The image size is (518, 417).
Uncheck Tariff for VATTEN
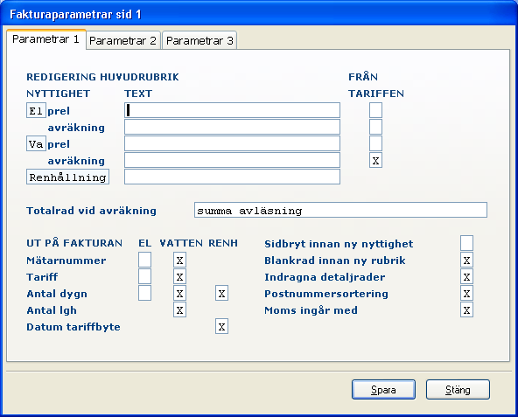click(179, 276)
